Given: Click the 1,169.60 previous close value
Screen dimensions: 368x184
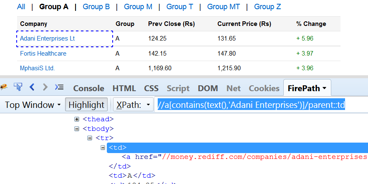Looking at the screenshot, I should pos(160,68).
